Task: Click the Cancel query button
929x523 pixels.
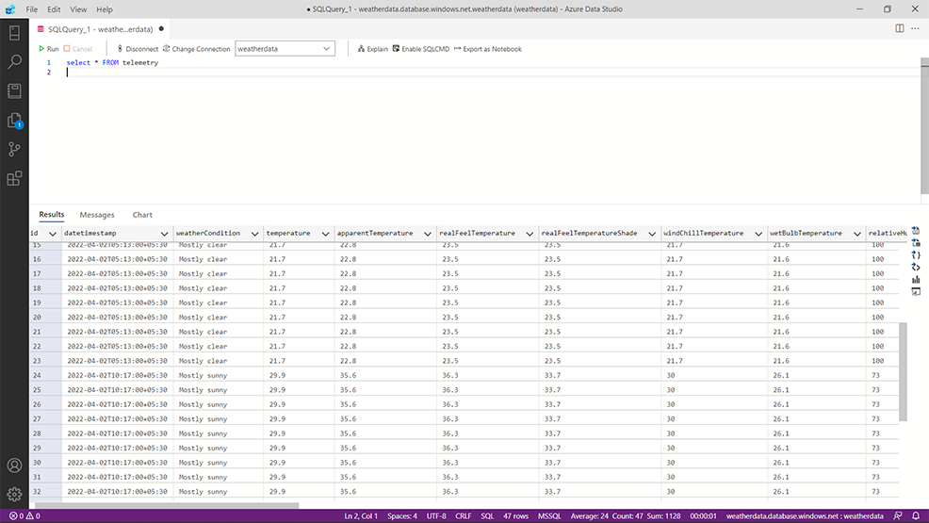Action: click(x=78, y=49)
